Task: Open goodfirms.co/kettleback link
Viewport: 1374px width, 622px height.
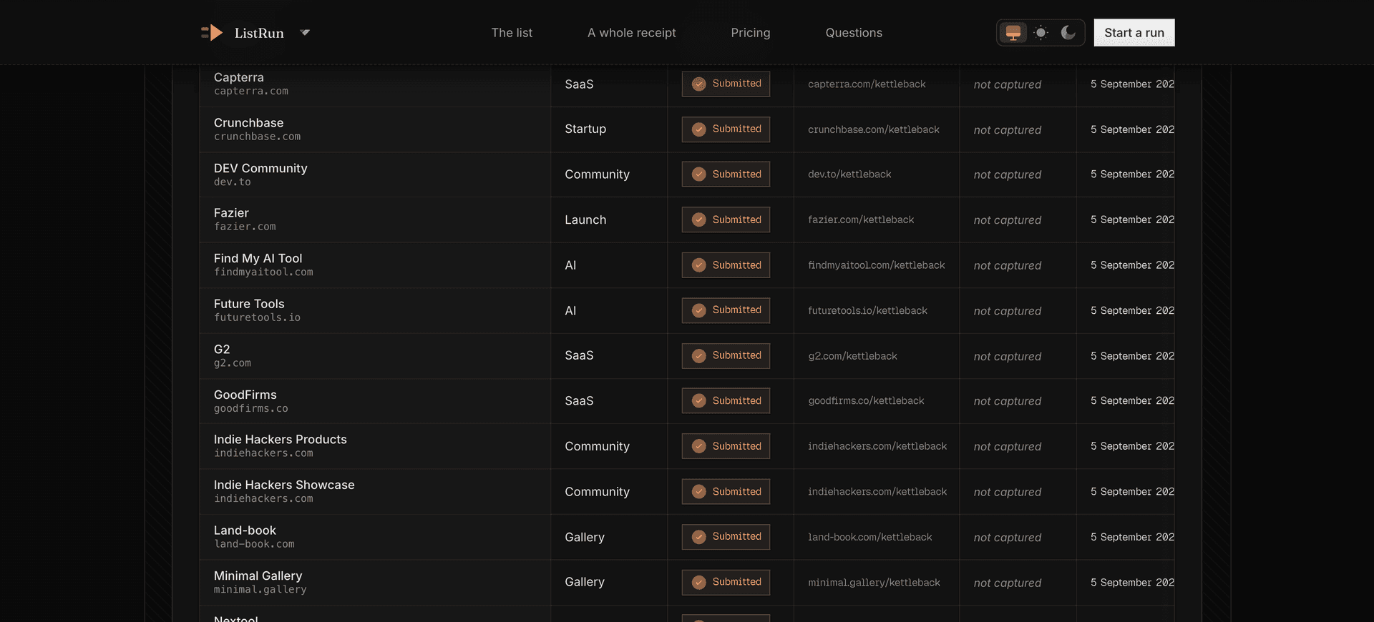Action: (x=866, y=401)
